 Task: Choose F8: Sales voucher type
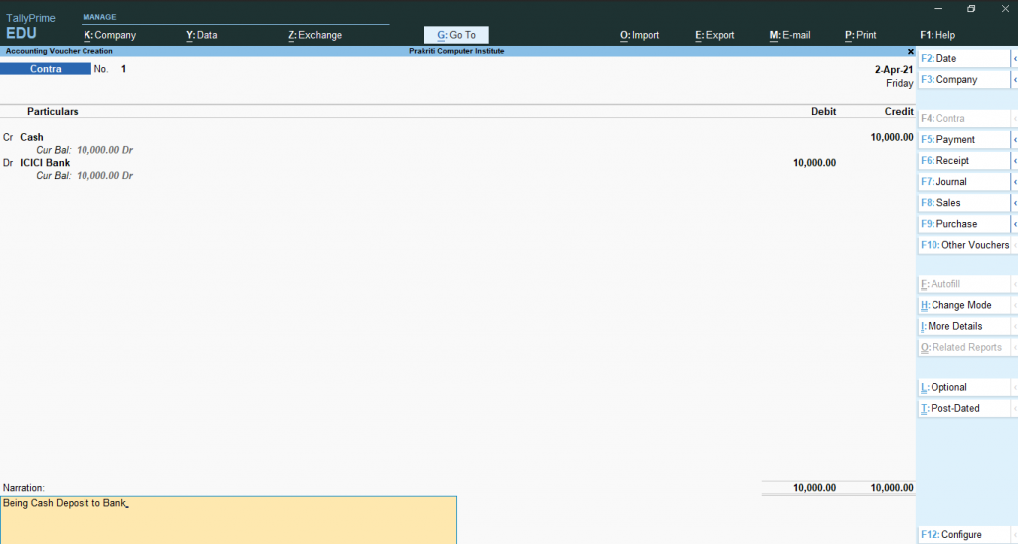coord(962,203)
